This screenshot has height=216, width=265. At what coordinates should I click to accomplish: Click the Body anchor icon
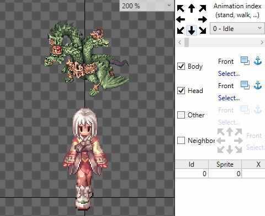[x=258, y=61]
